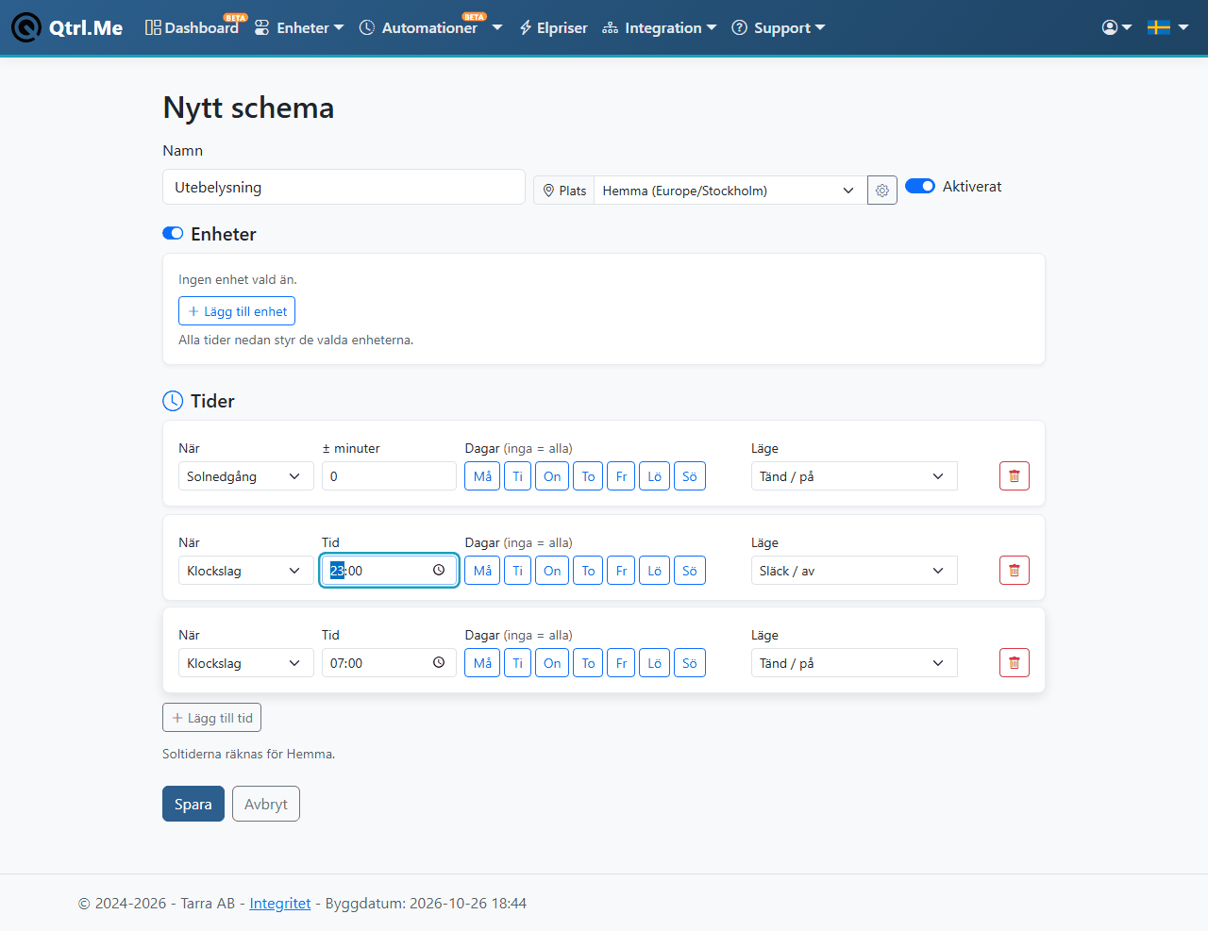This screenshot has height=931, width=1208.
Task: Go to Elpriser
Action: (553, 27)
